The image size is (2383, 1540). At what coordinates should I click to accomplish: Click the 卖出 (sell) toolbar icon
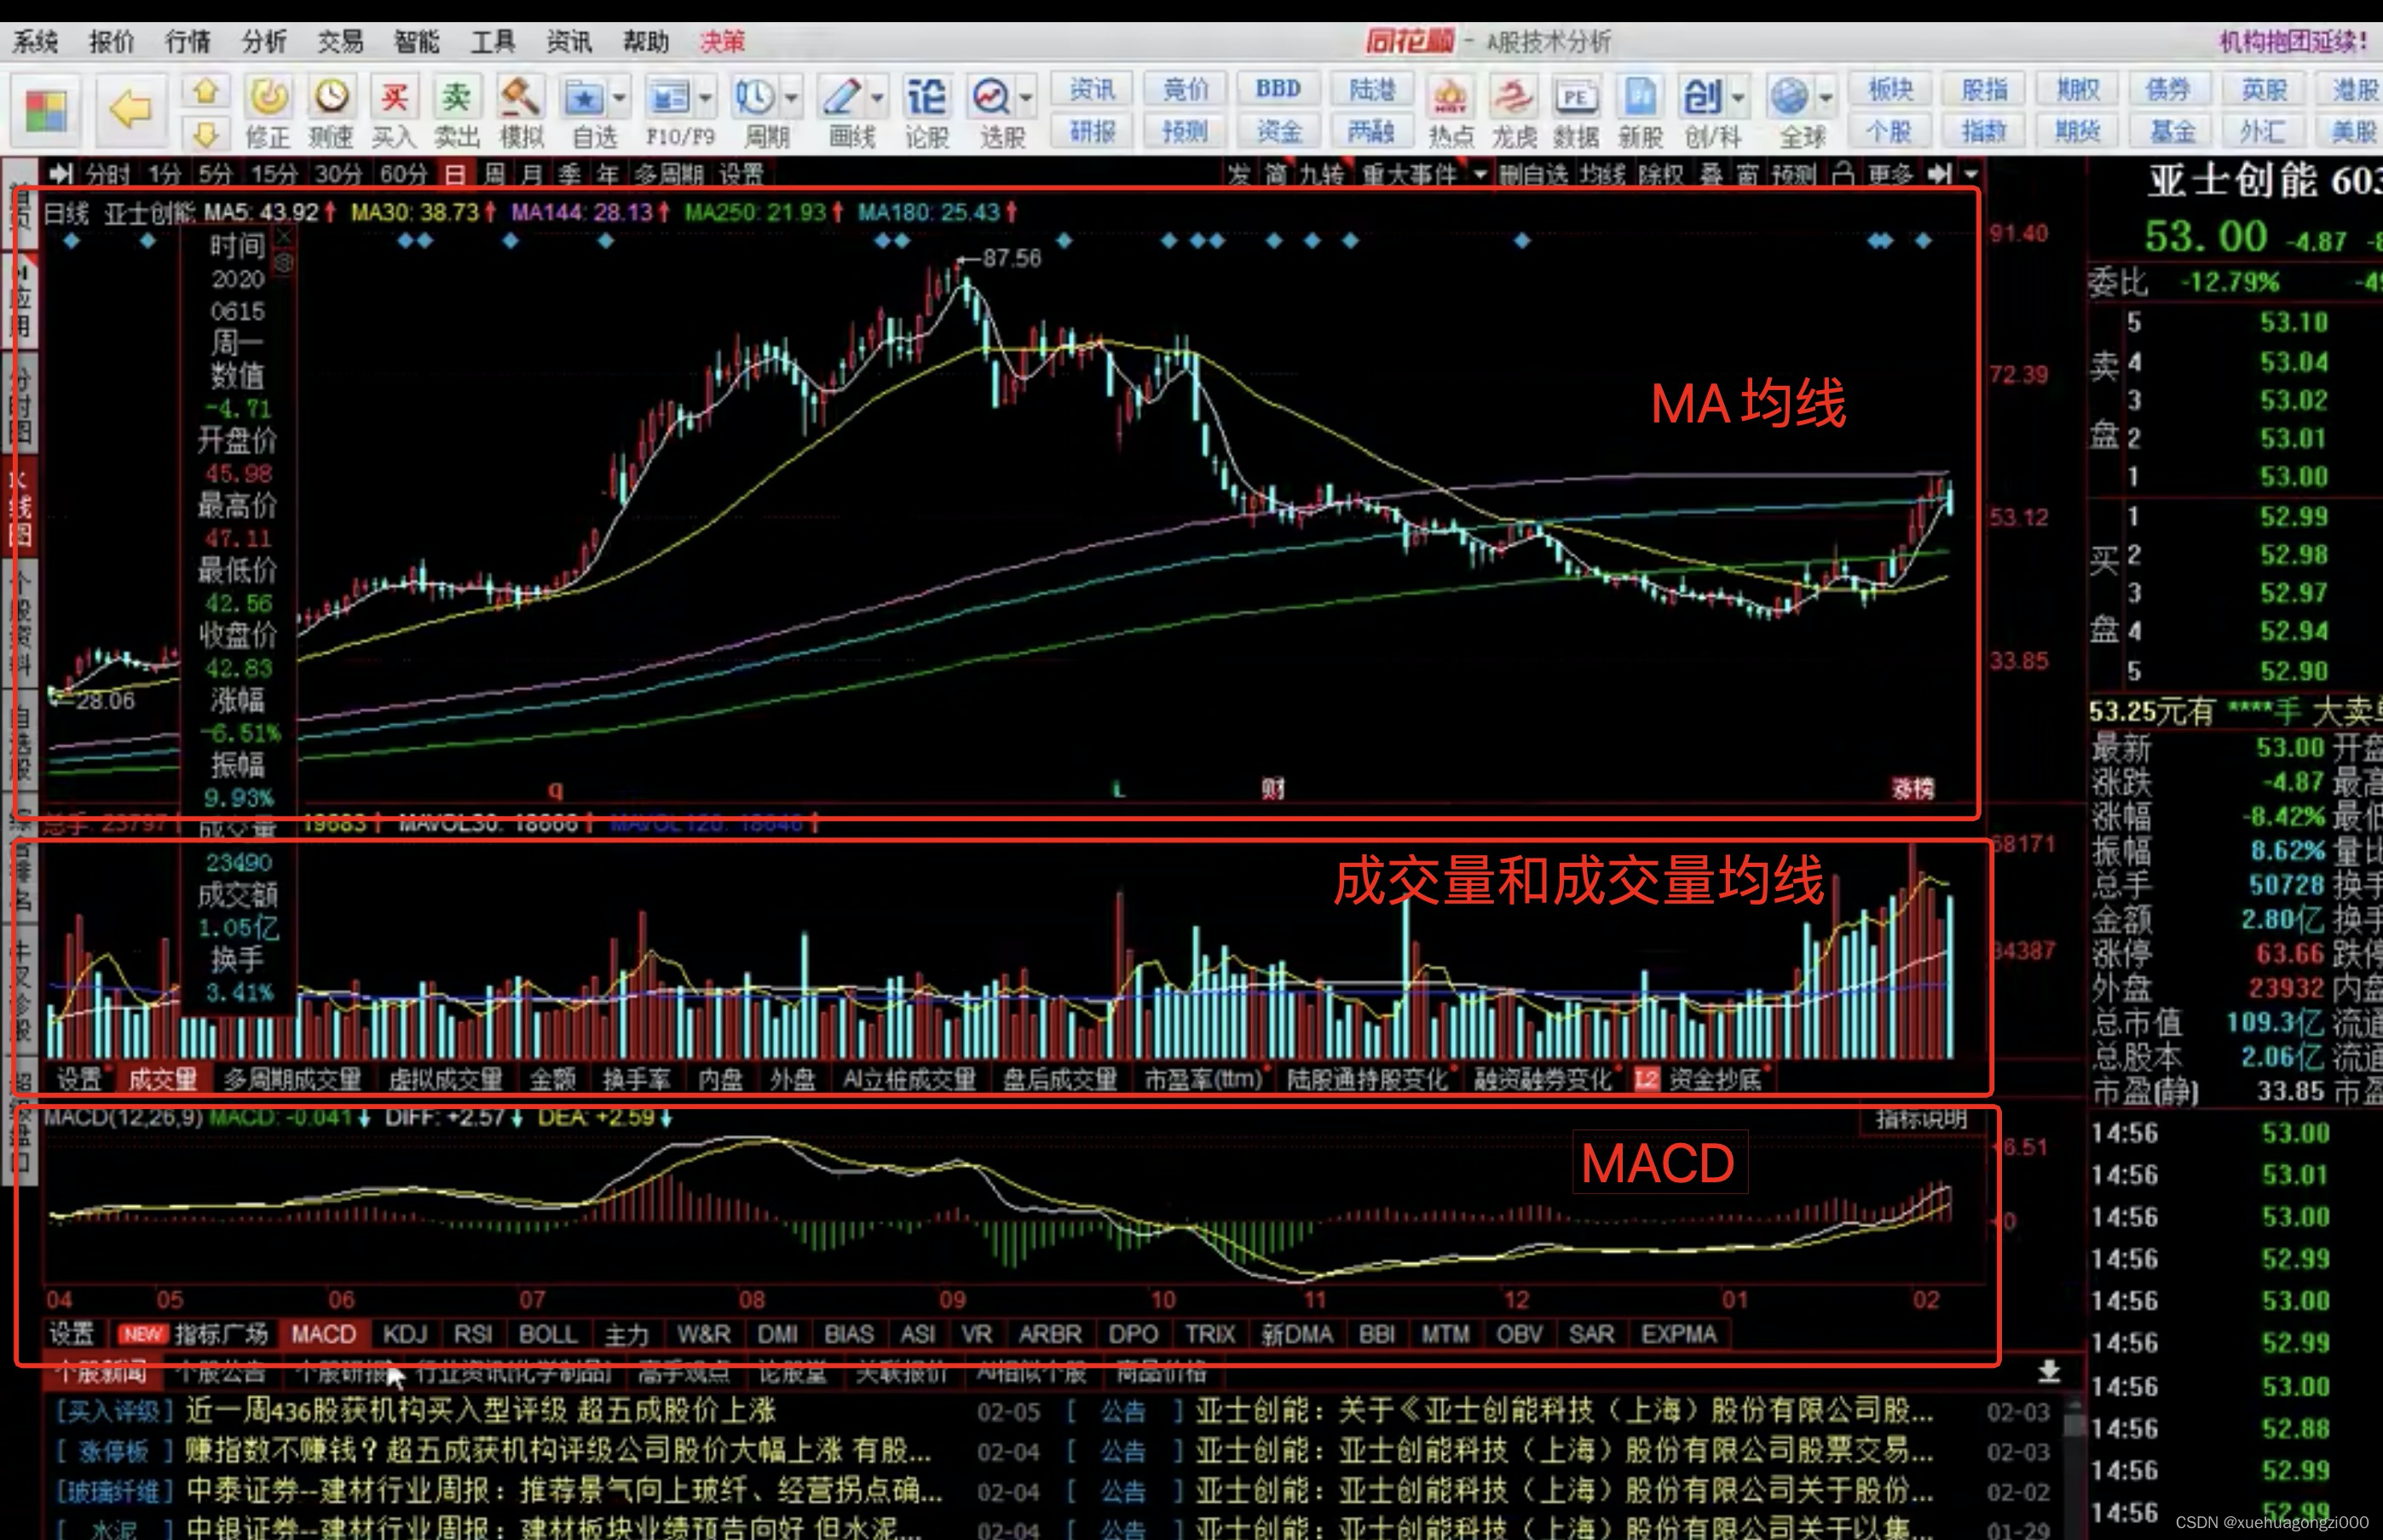click(x=456, y=99)
